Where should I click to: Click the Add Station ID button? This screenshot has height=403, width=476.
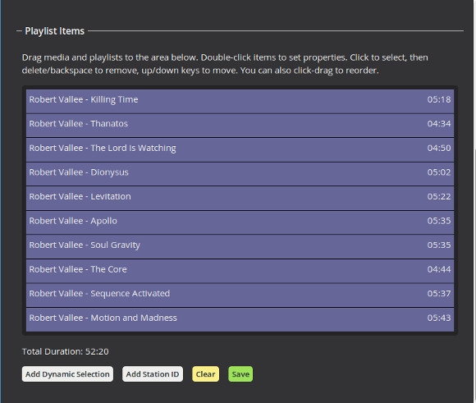153,373
